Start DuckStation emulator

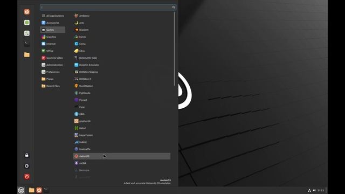[122, 86]
